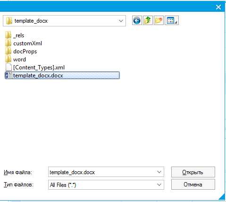Expand the file name history dropdown
The width and height of the screenshot is (226, 202).
tap(159, 172)
